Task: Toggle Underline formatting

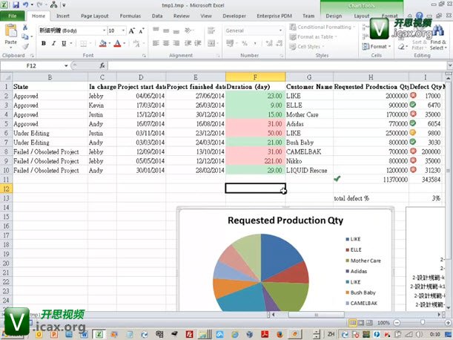Action: point(64,43)
